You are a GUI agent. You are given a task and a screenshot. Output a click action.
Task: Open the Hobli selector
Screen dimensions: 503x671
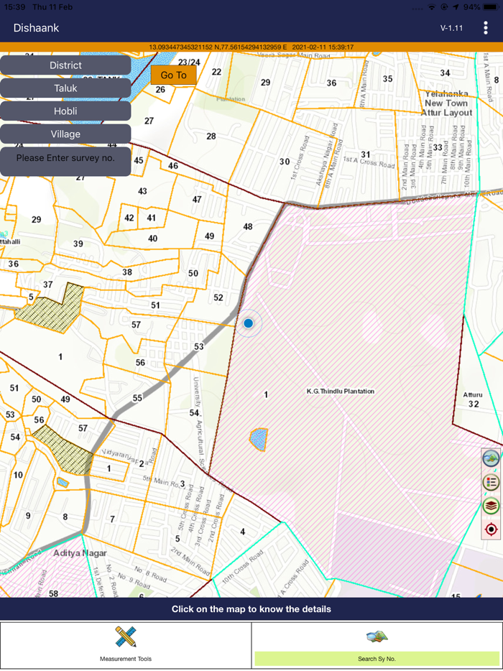click(x=65, y=111)
